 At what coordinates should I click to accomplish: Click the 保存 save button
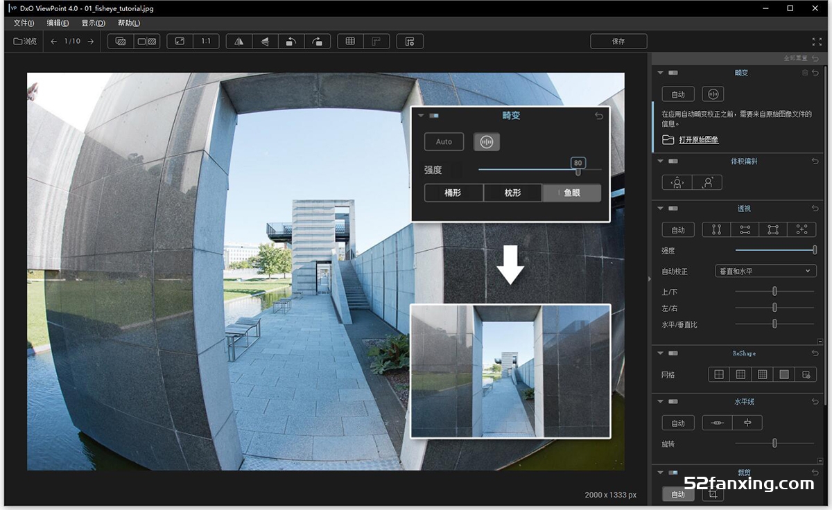618,42
